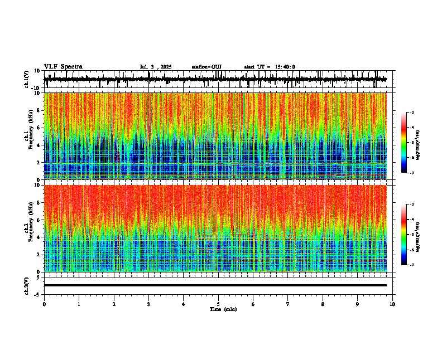
Task: Click the '-7' label on ch.2 colorbar
Action: tap(411, 265)
